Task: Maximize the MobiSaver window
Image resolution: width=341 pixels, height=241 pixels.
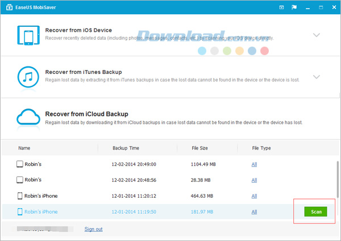Action: [x=321, y=7]
